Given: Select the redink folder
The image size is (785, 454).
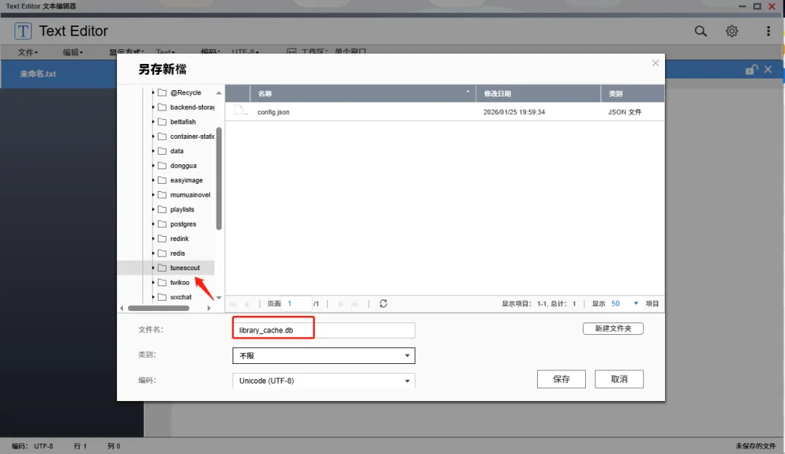Looking at the screenshot, I should 180,239.
